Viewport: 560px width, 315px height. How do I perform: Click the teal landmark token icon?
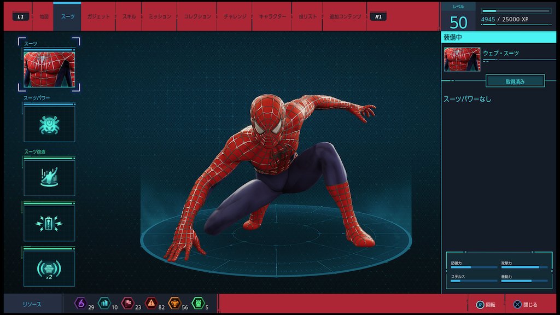(104, 303)
